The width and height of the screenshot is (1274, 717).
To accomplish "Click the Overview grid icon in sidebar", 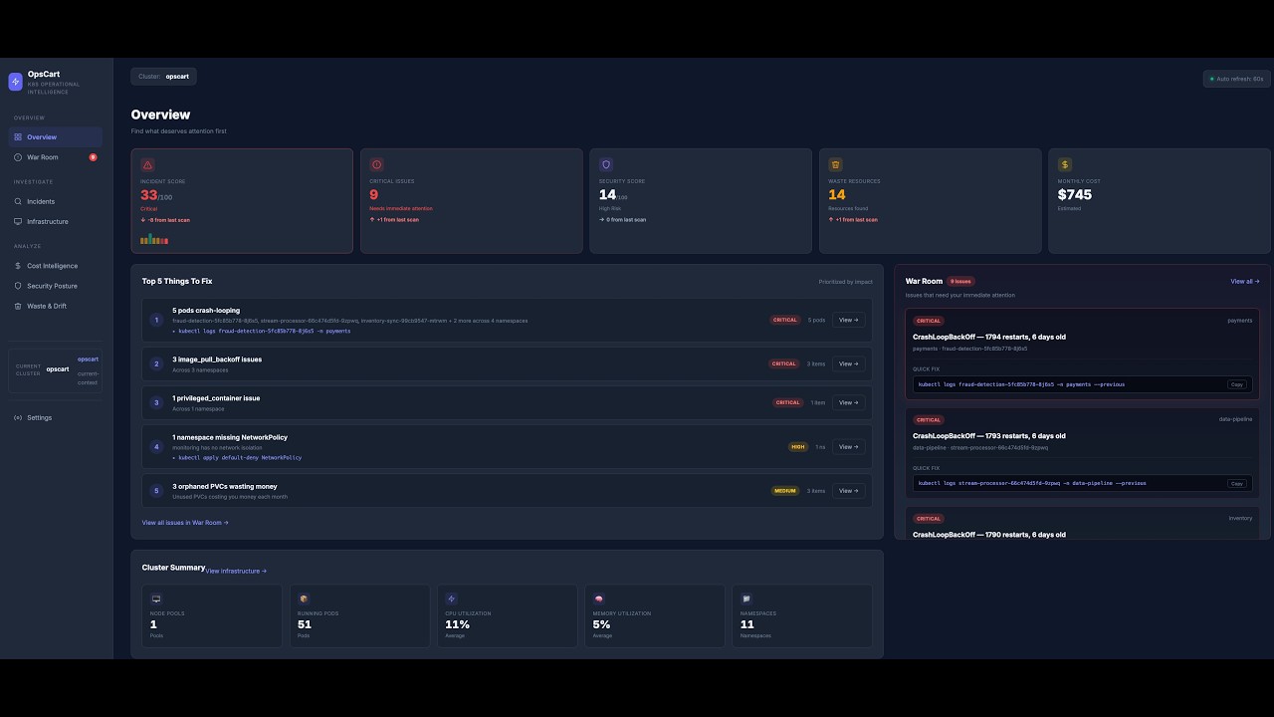I will pos(18,137).
